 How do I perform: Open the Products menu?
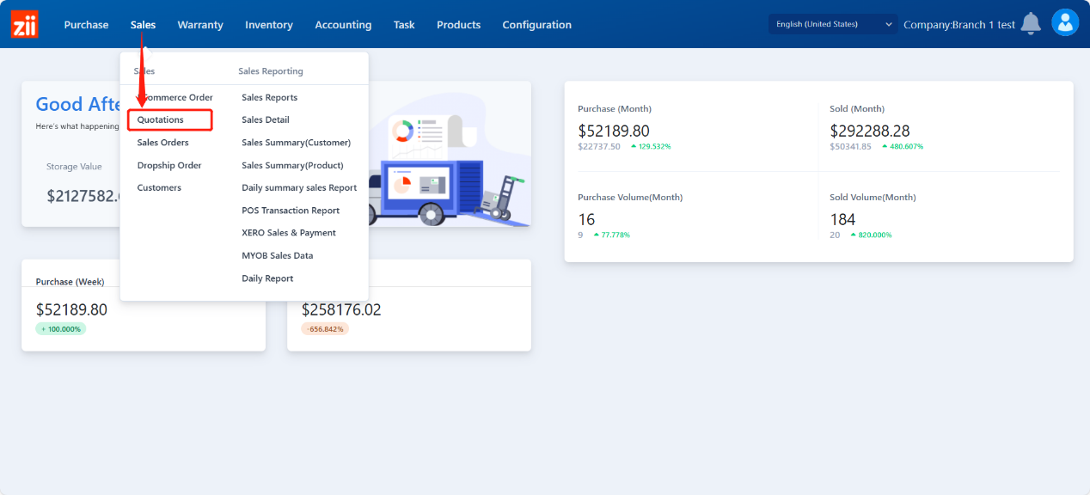point(458,25)
